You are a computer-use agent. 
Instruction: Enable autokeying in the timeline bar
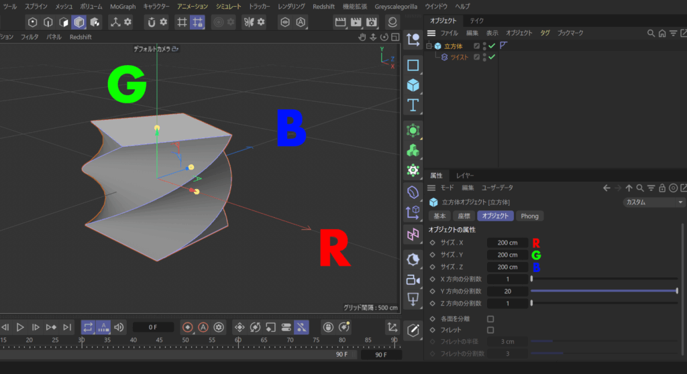203,327
